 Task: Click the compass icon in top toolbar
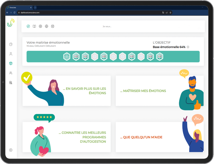tap(28, 26)
